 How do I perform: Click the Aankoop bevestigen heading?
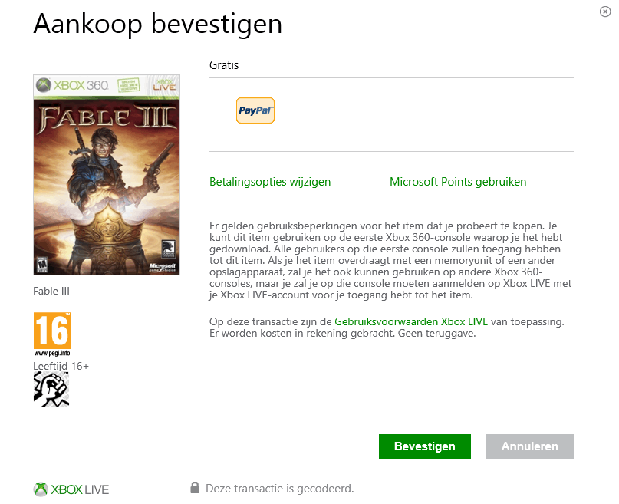coord(158,25)
